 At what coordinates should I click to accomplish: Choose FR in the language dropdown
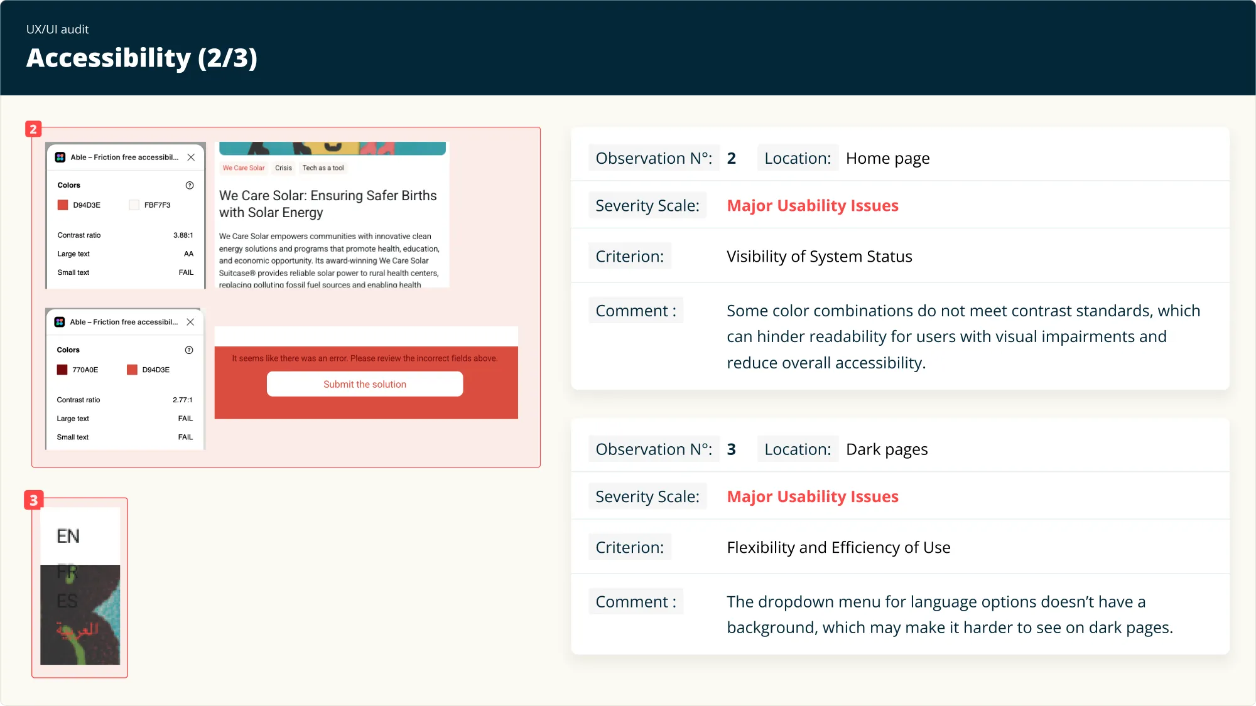point(67,572)
